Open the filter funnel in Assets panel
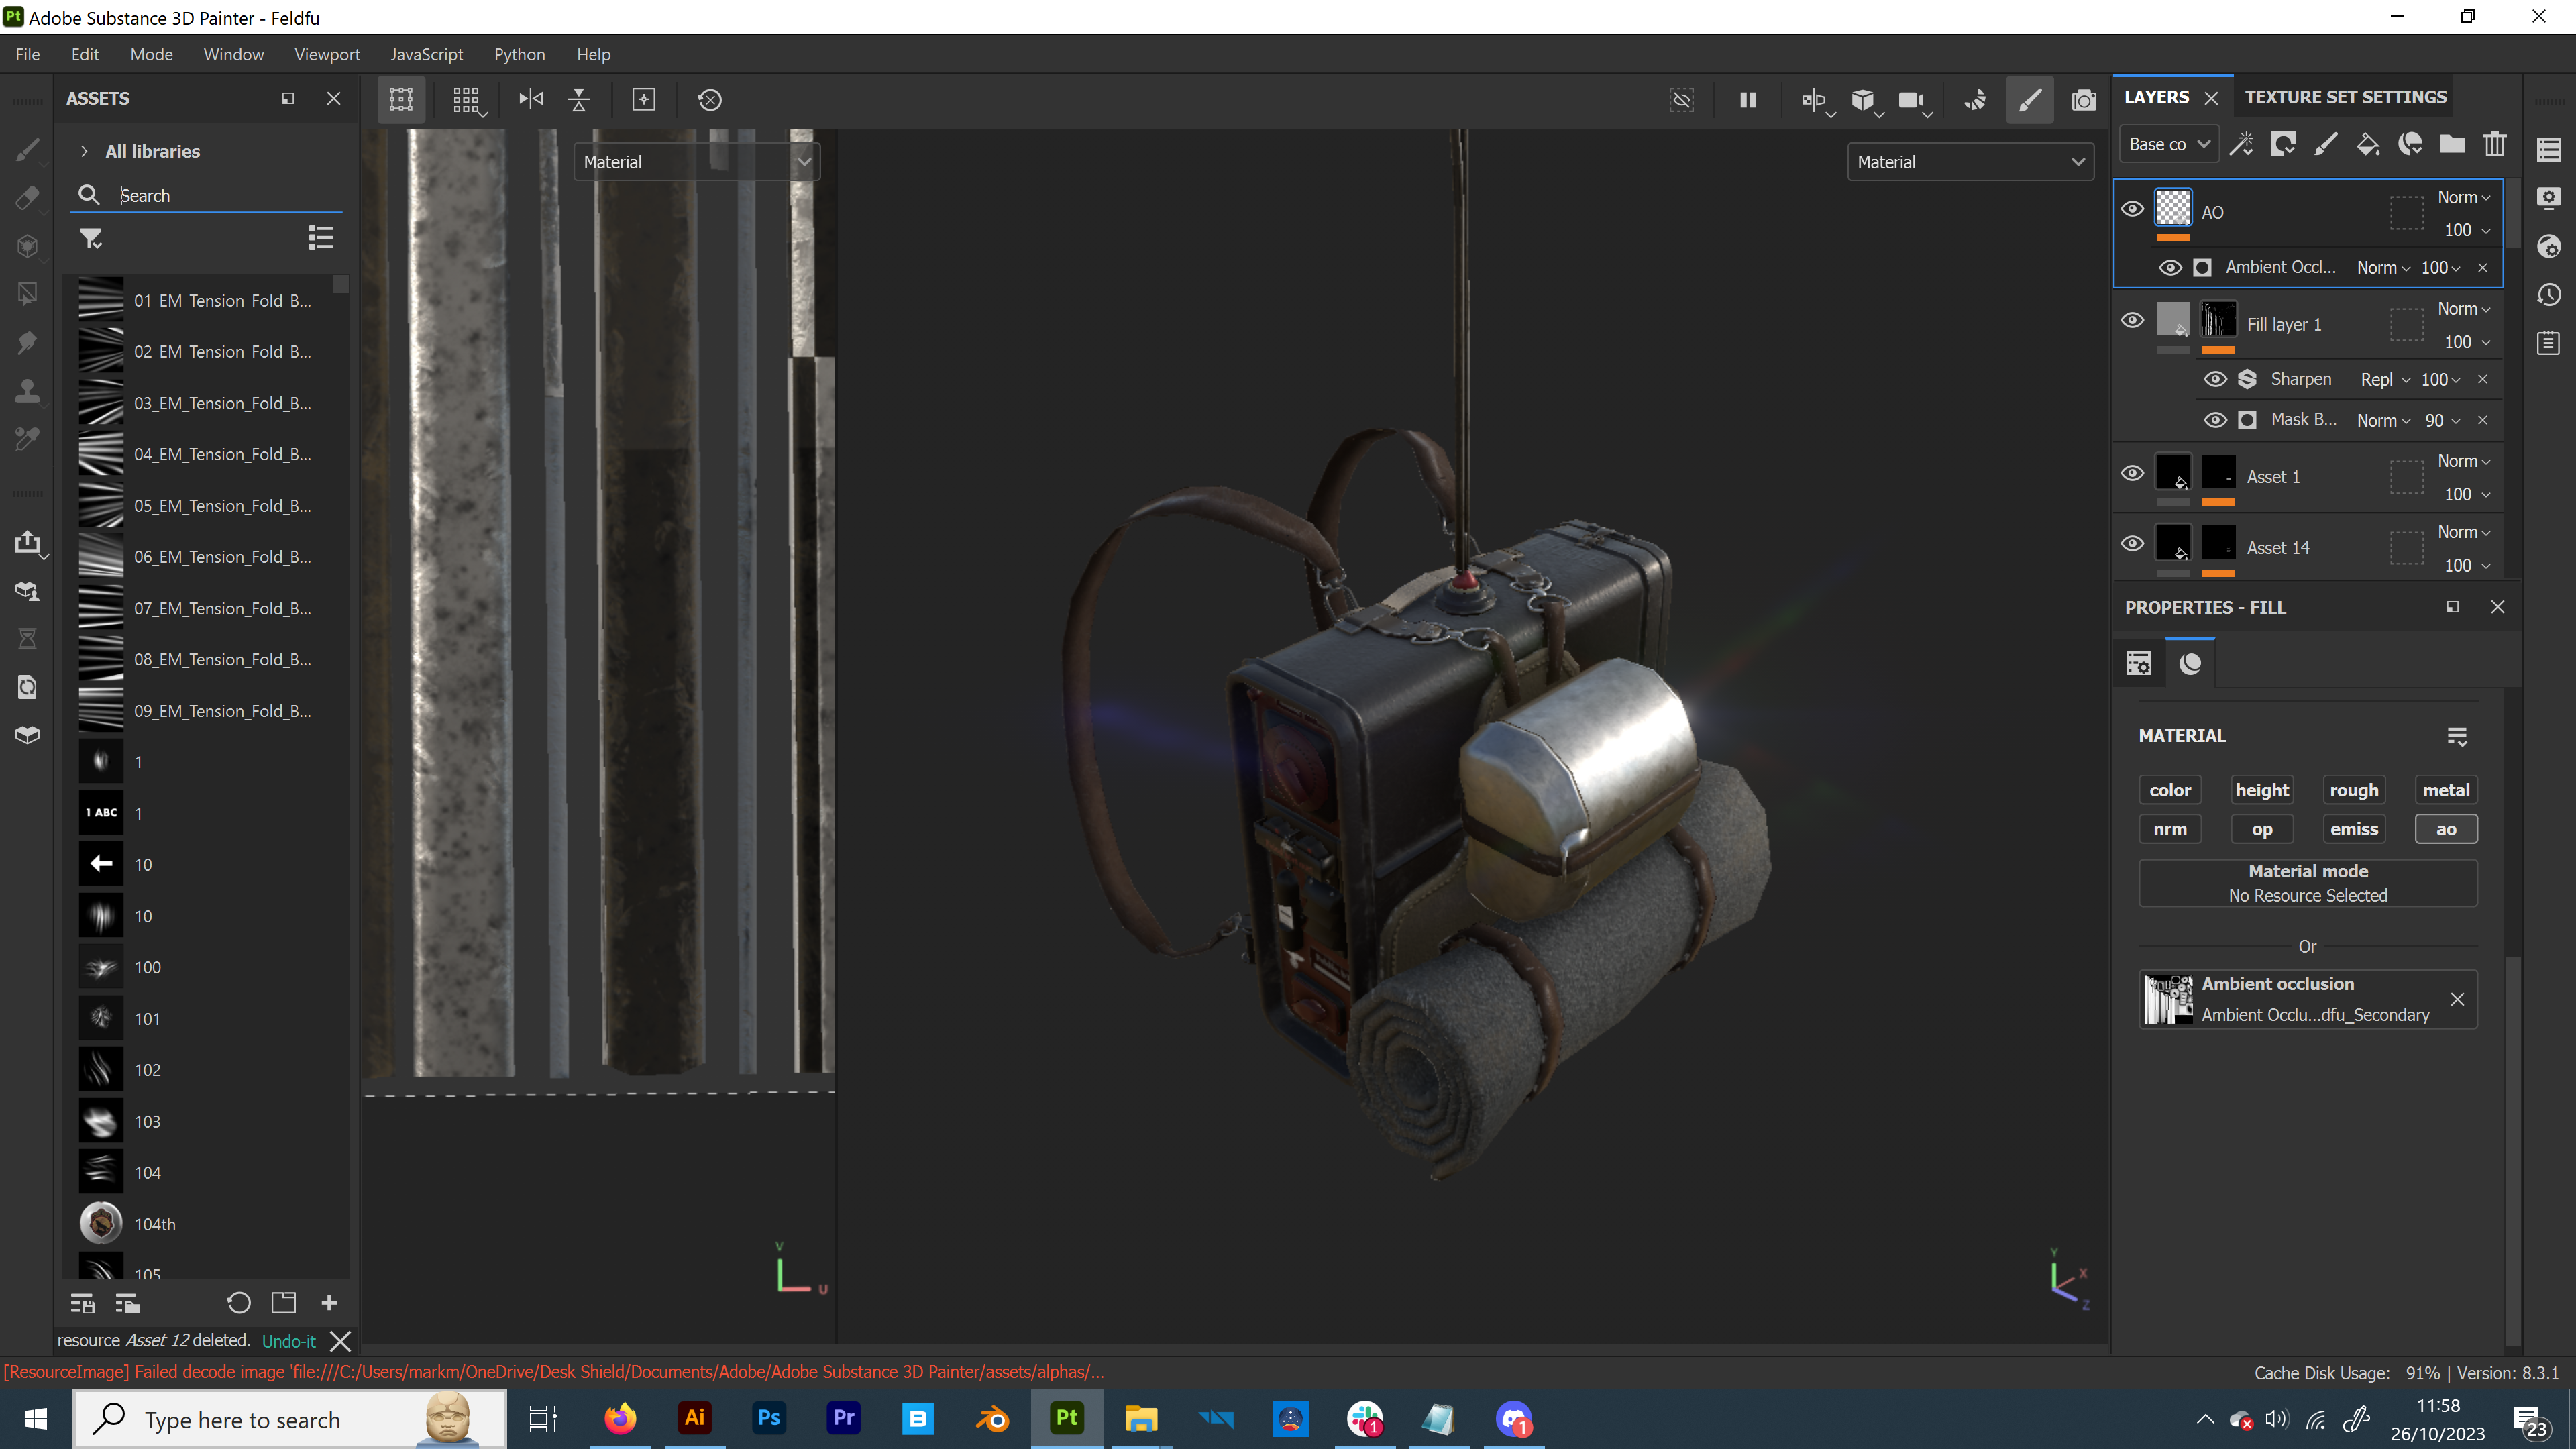This screenshot has width=2576, height=1449. [91, 238]
